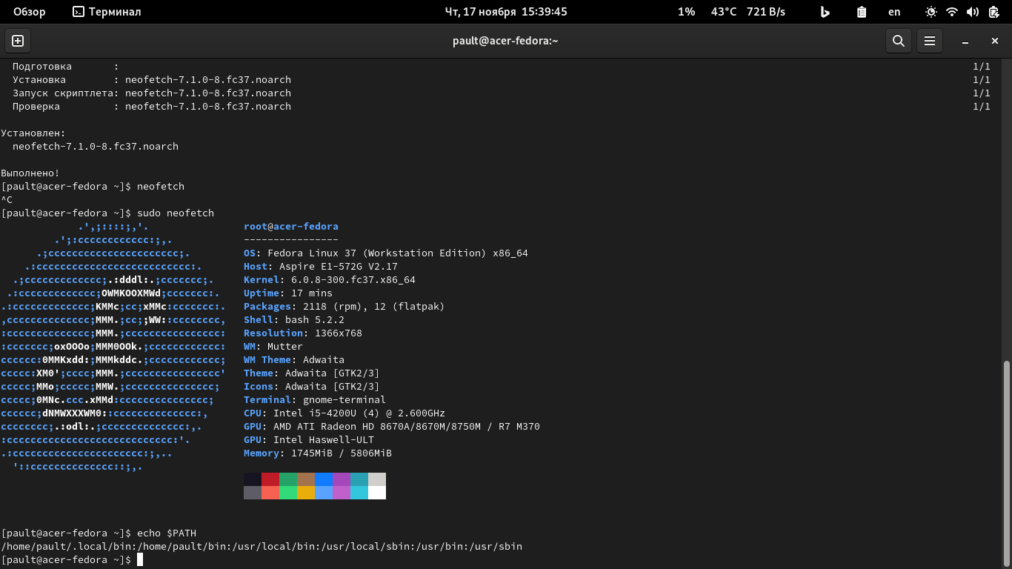Click the night light sun icon
Screen dimensions: 1012x569
click(x=931, y=12)
